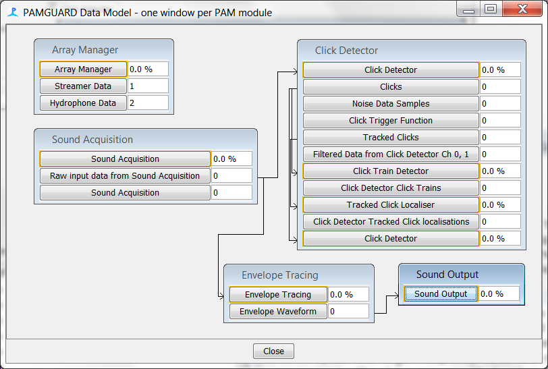This screenshot has width=548, height=369.
Task: Minimize the PAMGUARD Data Model window
Action: point(468,9)
